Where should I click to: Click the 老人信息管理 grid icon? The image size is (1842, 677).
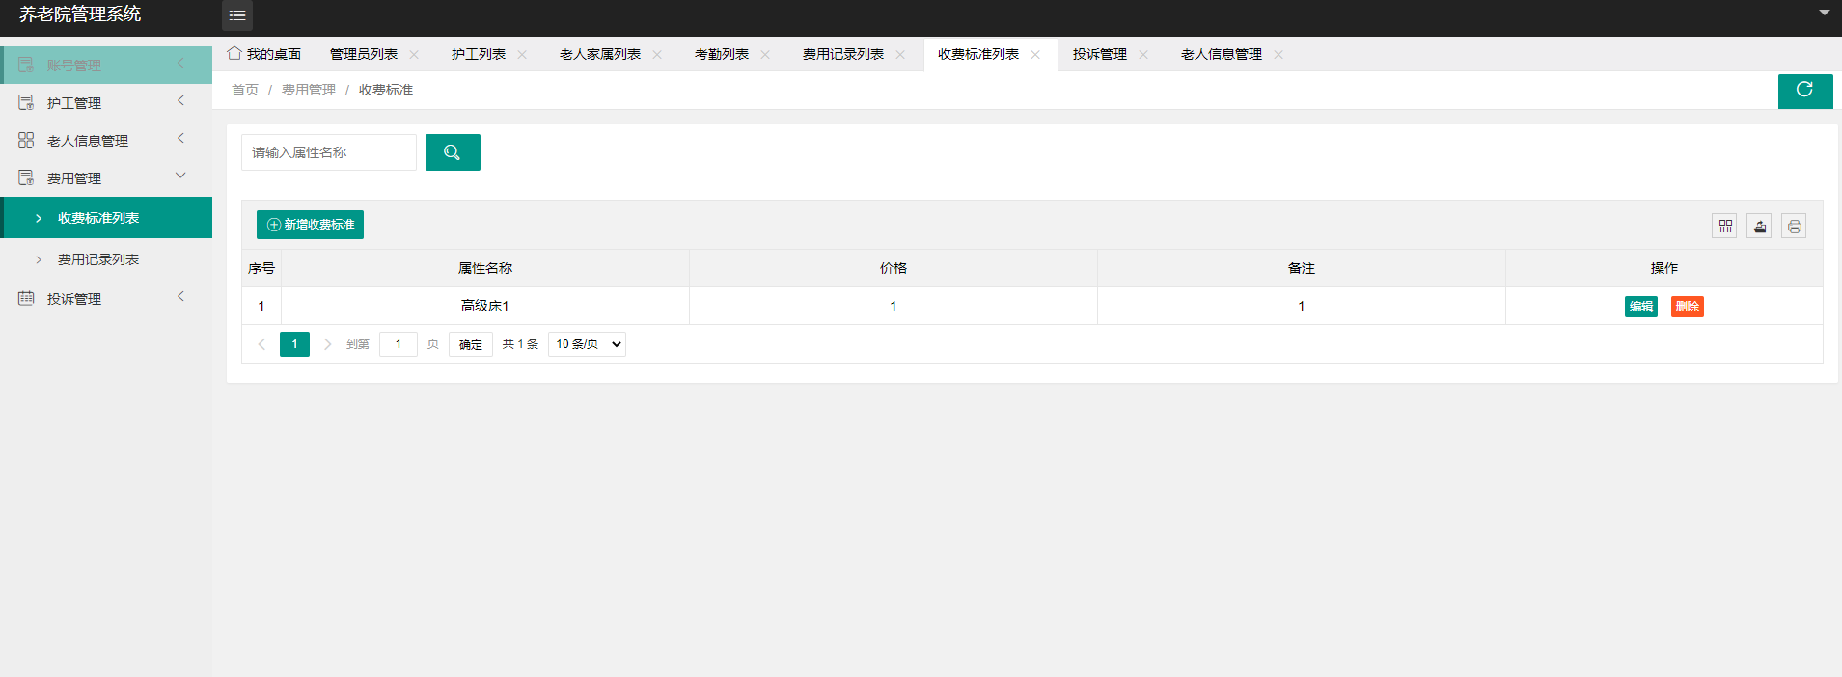point(26,140)
